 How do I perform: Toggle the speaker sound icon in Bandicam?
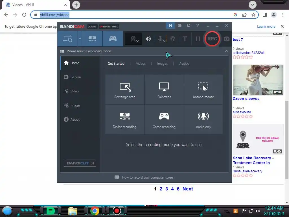click(148, 39)
